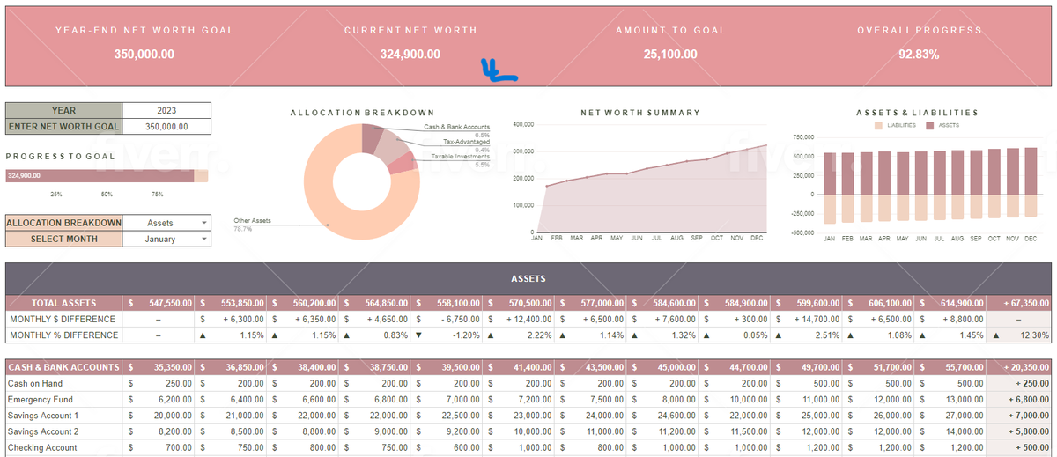Image resolution: width=1057 pixels, height=457 pixels.
Task: Select the Emergency Fund row label
Action: 63,400
